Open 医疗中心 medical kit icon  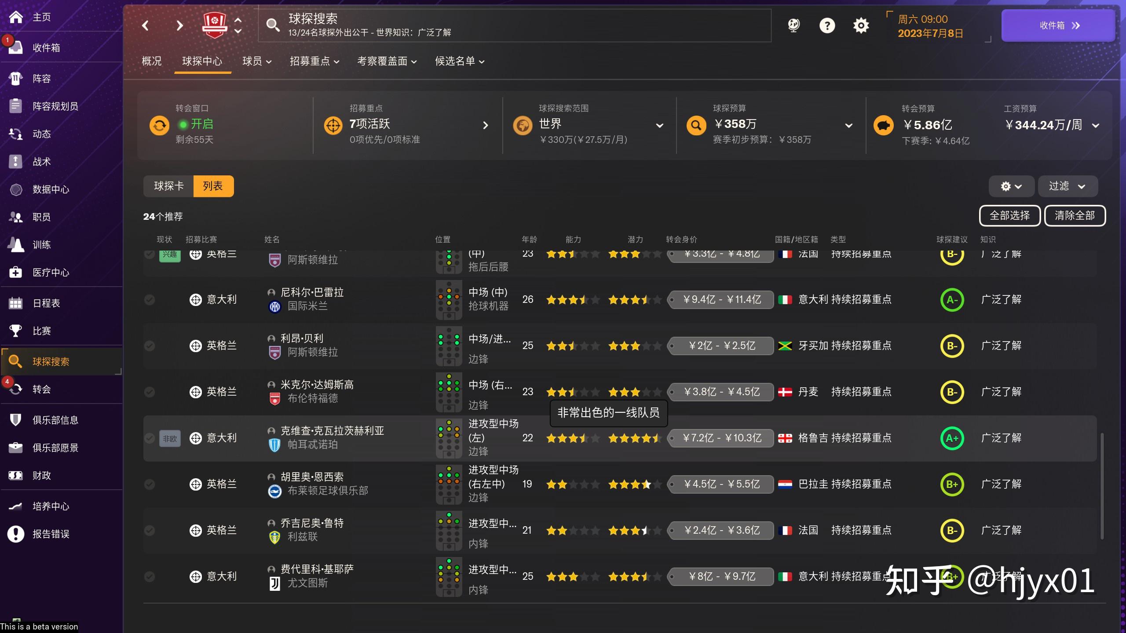(16, 273)
